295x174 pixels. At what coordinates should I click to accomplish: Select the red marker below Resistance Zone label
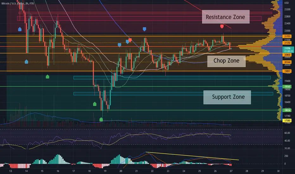point(222,27)
